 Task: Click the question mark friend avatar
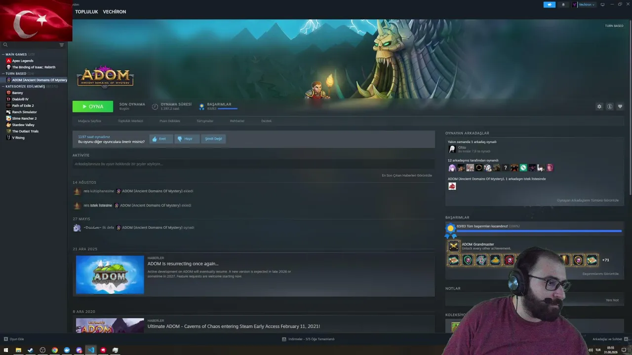[505, 168]
